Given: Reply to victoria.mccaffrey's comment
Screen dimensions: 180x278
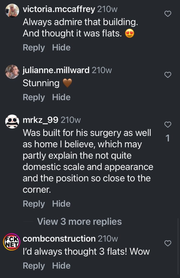Looking at the screenshot, I should [x=34, y=48].
